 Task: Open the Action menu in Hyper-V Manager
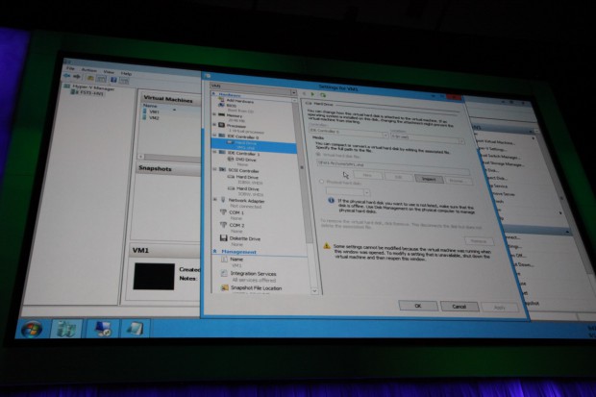89,72
